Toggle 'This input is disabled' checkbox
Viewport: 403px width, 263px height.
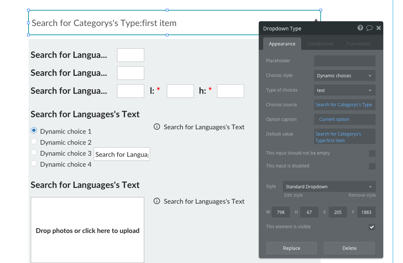click(372, 166)
